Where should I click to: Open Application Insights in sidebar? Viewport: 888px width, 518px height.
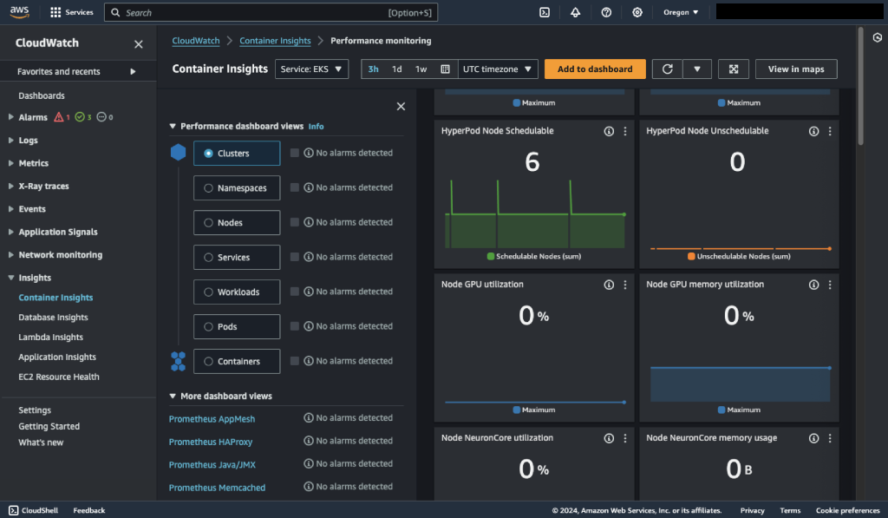tap(57, 357)
